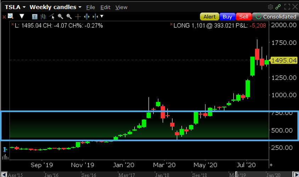Viewport: 299px width, 177px height.
Task: Open the File menu
Action: (90, 7)
